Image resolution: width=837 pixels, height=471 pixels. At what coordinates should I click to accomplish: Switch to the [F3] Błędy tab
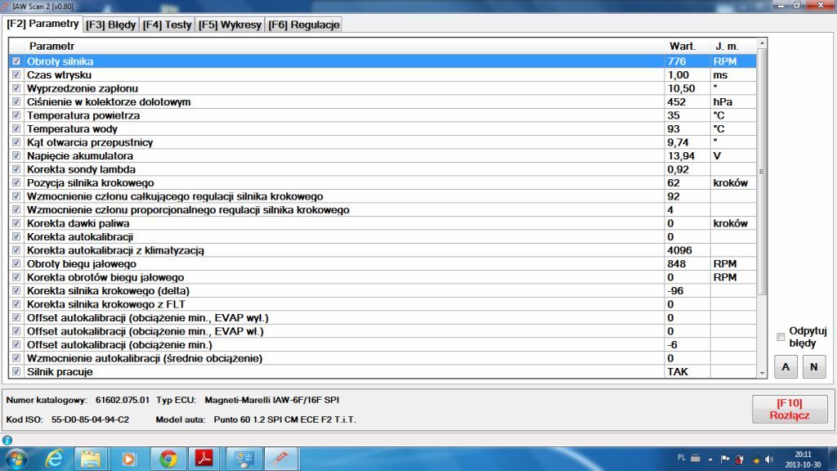[112, 25]
